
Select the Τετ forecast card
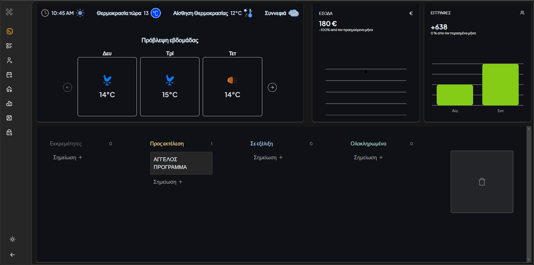click(232, 86)
